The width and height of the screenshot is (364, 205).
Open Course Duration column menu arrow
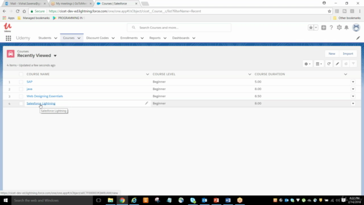click(345, 74)
